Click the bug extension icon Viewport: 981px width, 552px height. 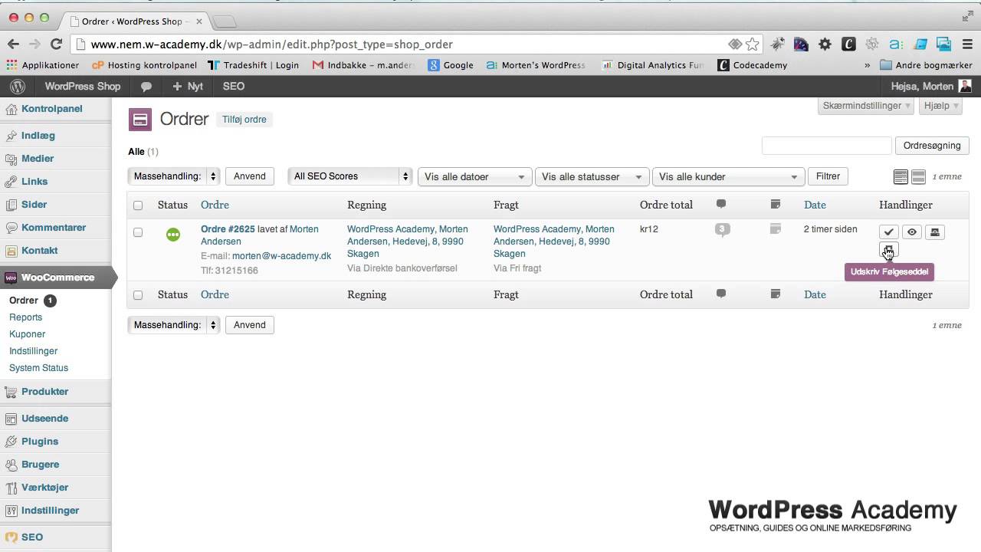point(777,44)
